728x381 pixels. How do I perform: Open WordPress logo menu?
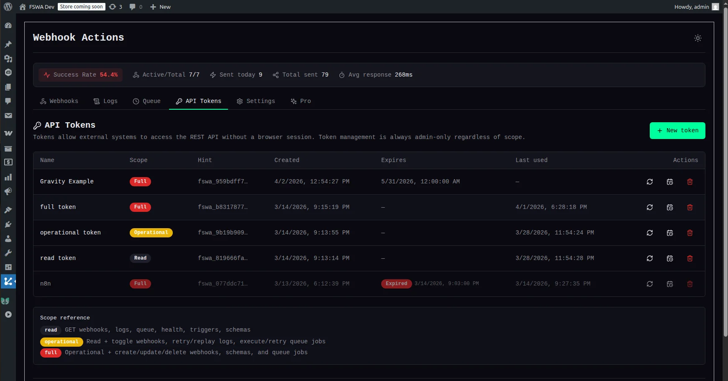8,7
